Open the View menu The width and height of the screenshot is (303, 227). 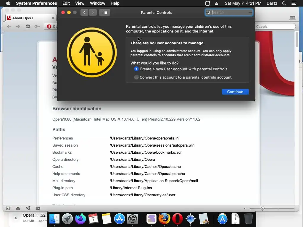pos(80,3)
